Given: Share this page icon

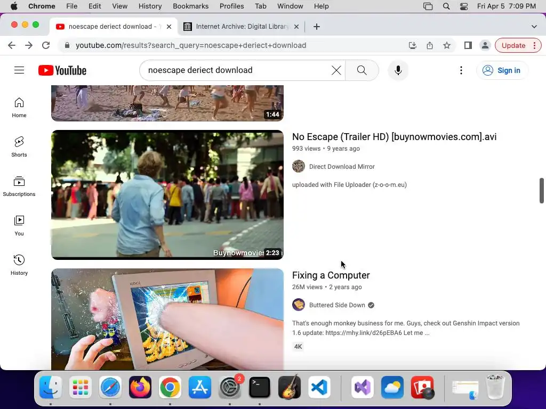Looking at the screenshot, I should coord(430,45).
